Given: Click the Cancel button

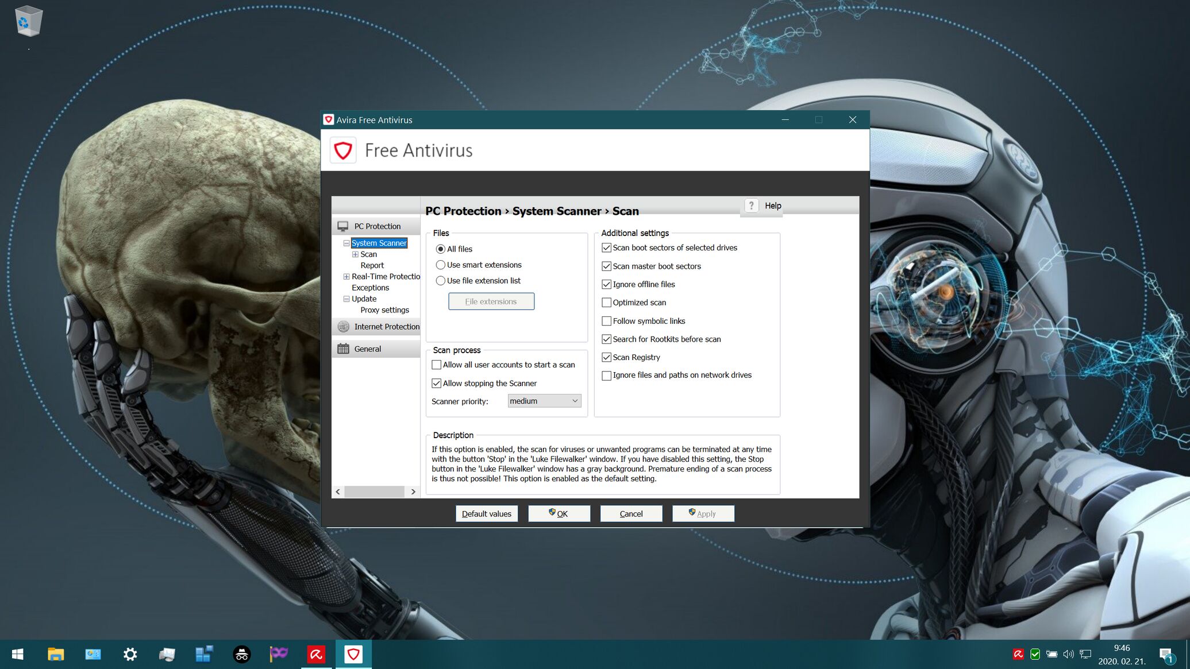Looking at the screenshot, I should click(x=631, y=514).
